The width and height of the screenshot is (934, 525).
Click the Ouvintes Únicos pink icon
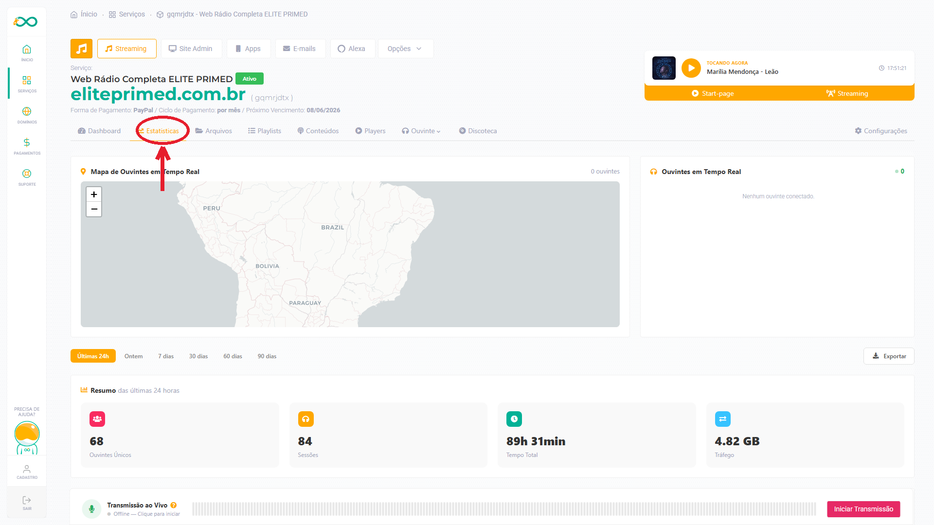coord(97,419)
